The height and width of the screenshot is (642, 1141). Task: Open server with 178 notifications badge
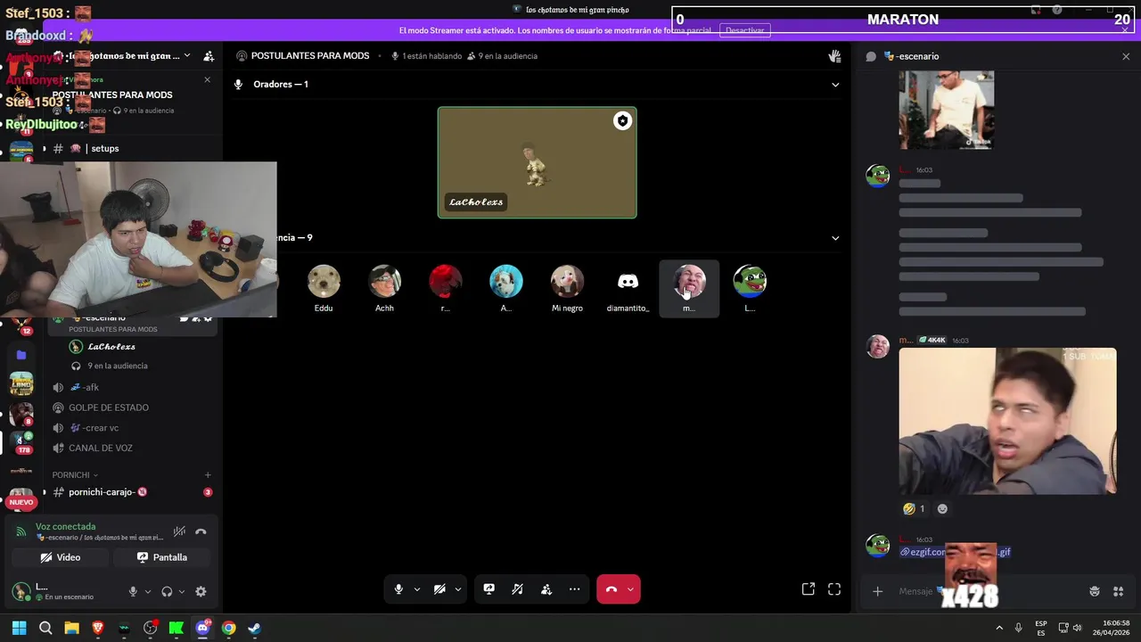point(21,440)
